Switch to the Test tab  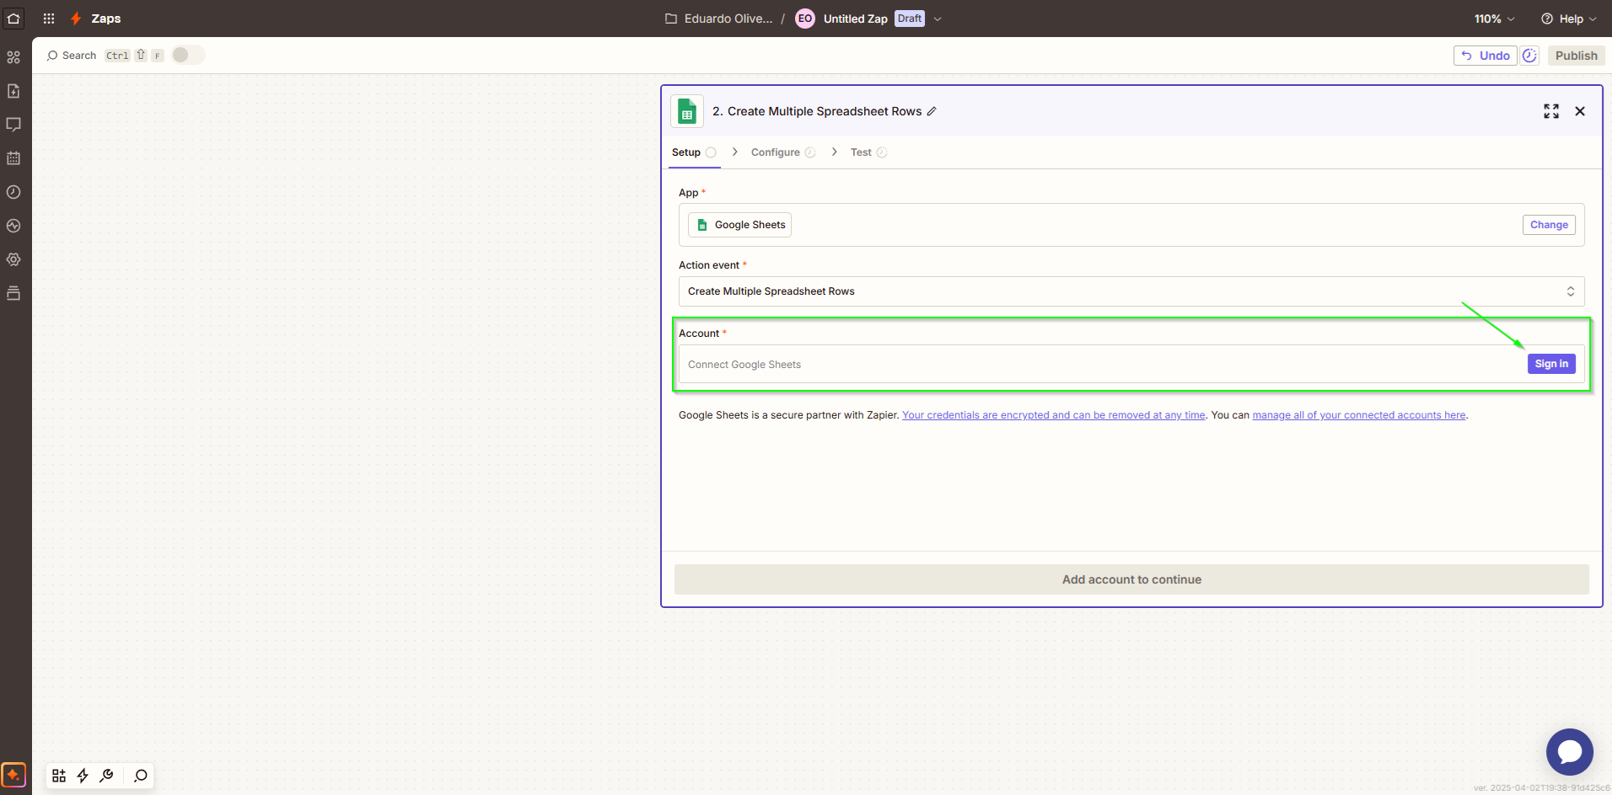868,152
